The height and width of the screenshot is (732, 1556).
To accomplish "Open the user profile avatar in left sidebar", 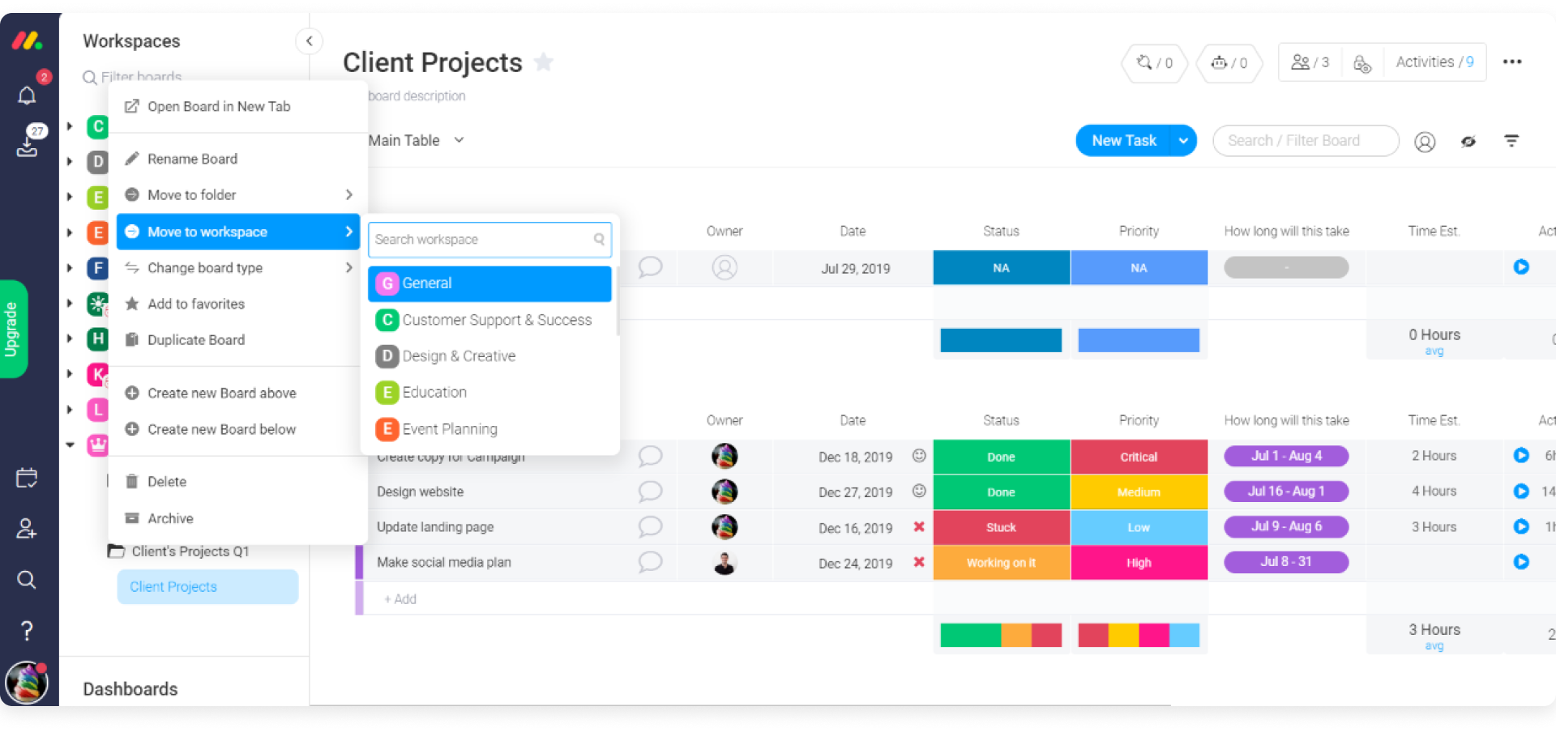I will 27,683.
